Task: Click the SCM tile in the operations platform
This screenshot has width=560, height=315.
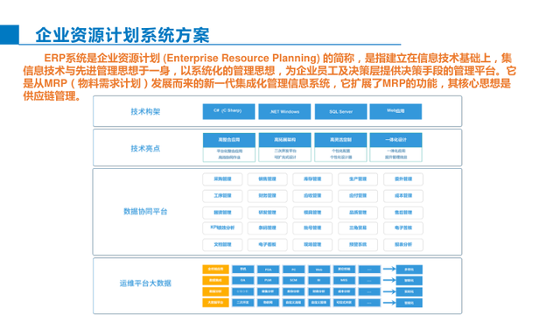Action: tap(294, 280)
